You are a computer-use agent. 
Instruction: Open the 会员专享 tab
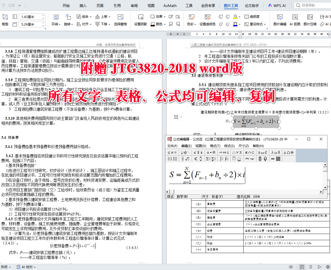pyautogui.click(x=208, y=5)
